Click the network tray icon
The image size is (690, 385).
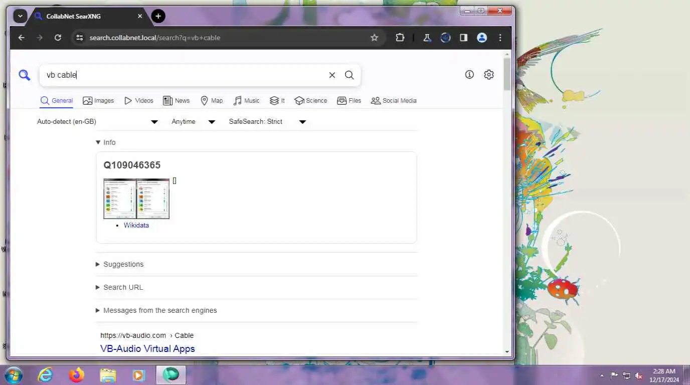[626, 375]
